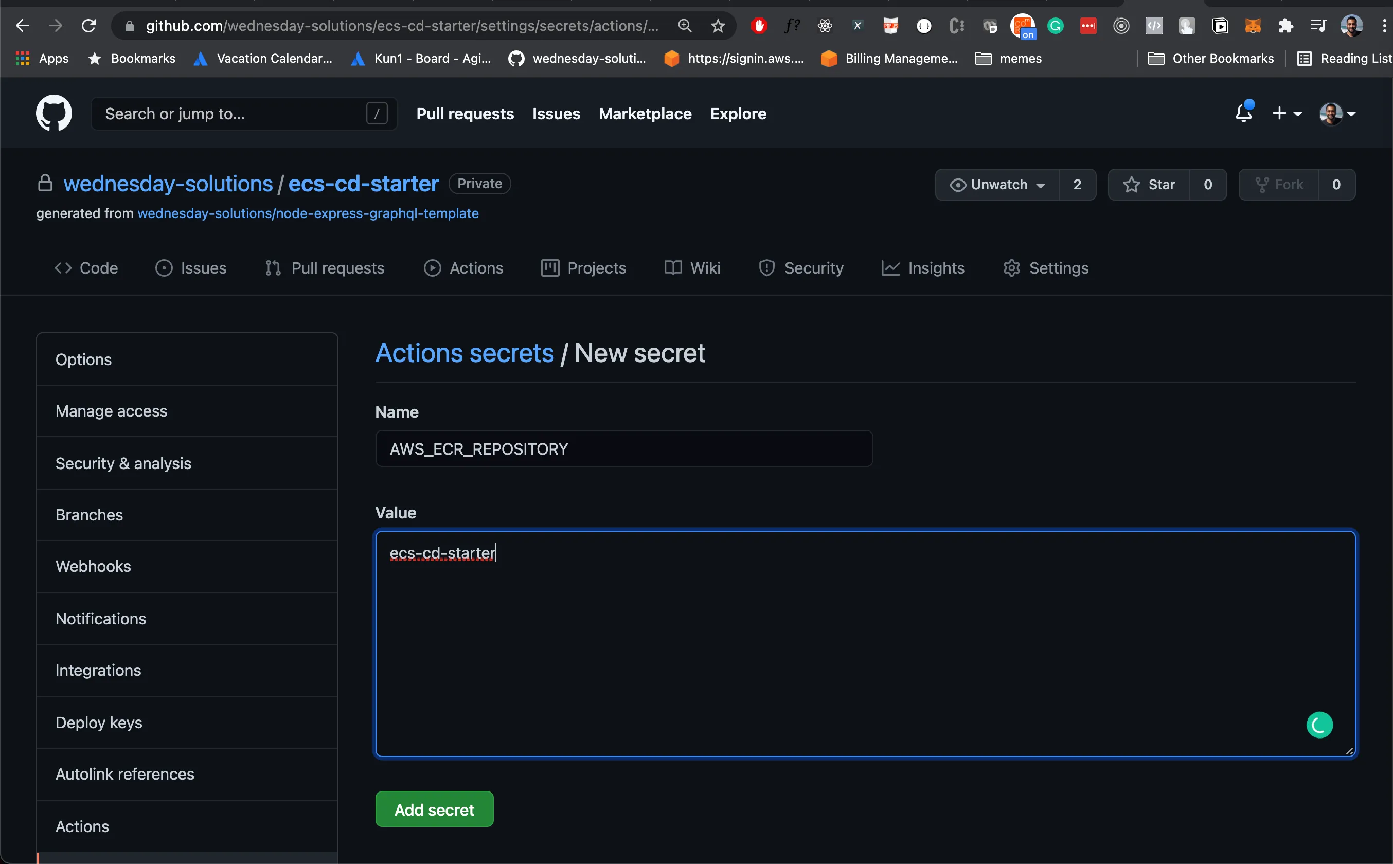Open Billing Management bookmark
Screen dimensions: 1393x864
pos(889,58)
